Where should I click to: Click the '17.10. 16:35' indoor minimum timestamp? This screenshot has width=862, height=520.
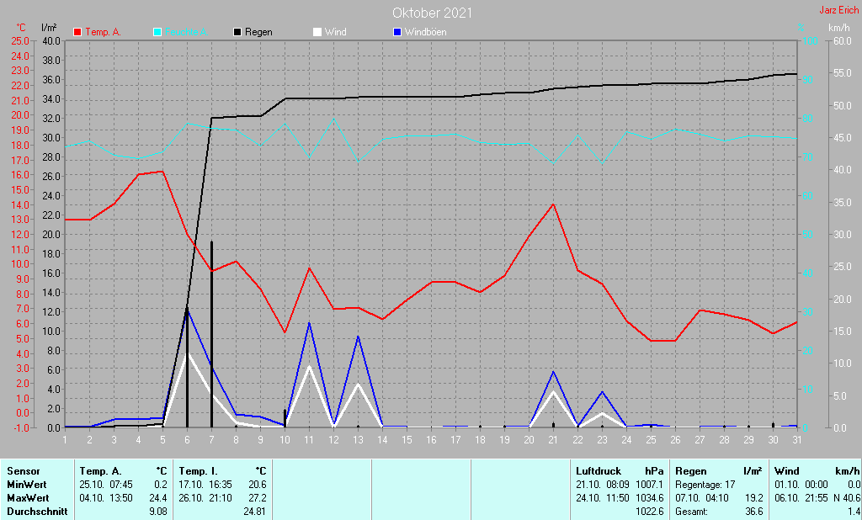coord(205,485)
